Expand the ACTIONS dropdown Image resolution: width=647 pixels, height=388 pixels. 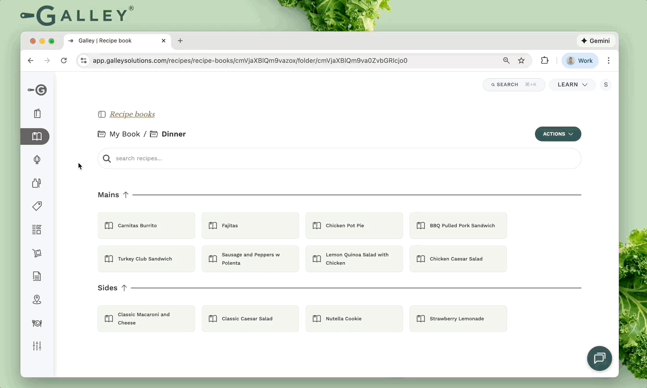pyautogui.click(x=558, y=134)
